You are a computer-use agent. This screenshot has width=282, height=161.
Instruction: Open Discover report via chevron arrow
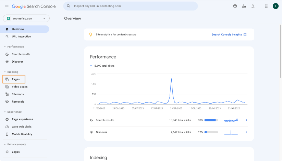(x=246, y=132)
